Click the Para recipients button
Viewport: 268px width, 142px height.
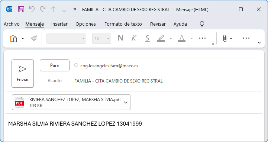(x=55, y=65)
